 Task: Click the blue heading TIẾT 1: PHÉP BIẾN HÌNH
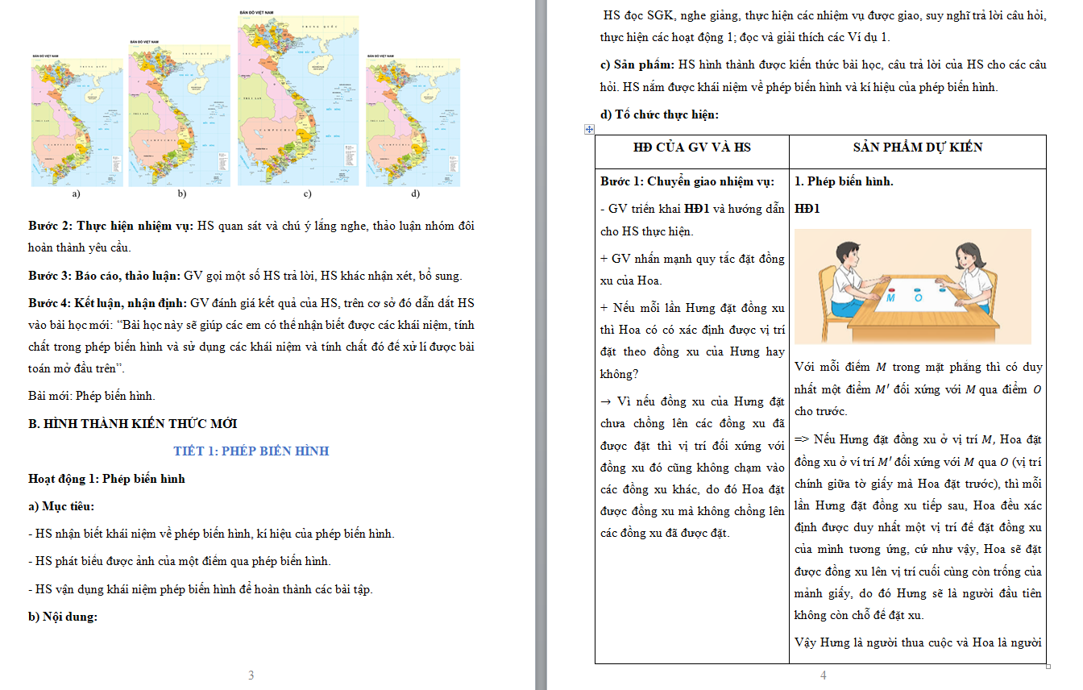(251, 451)
